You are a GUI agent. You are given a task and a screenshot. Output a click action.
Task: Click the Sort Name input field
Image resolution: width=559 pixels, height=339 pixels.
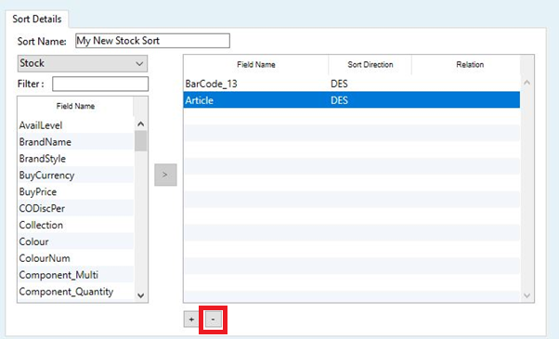coord(152,41)
